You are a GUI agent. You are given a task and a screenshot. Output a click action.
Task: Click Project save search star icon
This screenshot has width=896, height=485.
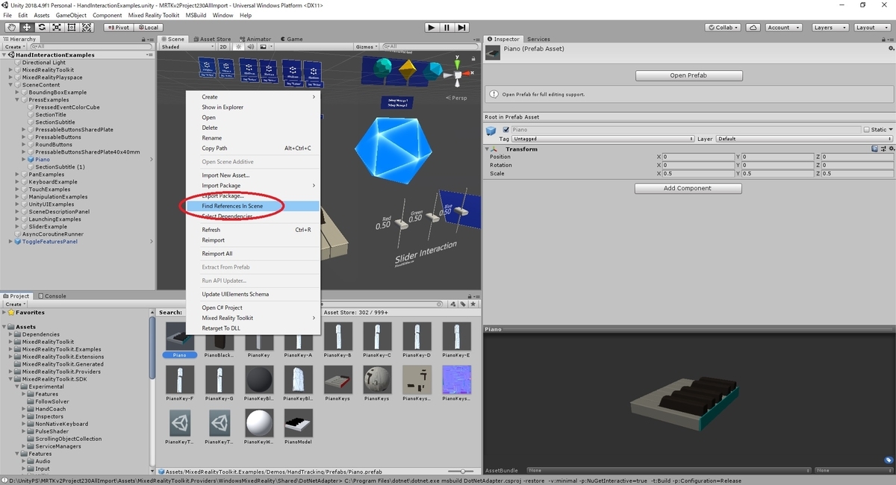click(x=473, y=303)
